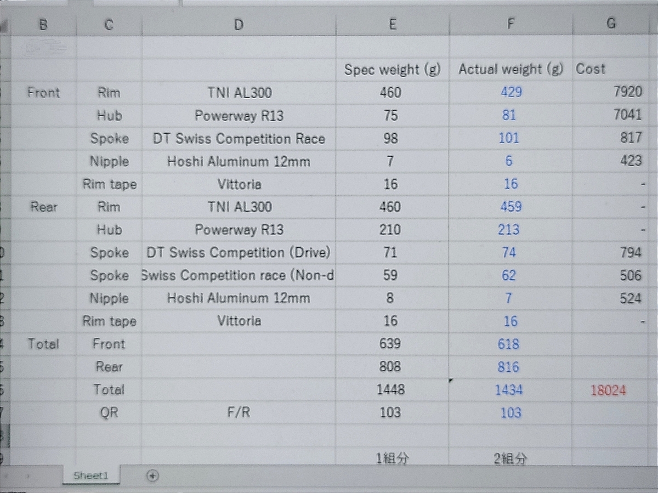Image resolution: width=658 pixels, height=493 pixels.
Task: Select cost cell 506
Action: point(611,276)
